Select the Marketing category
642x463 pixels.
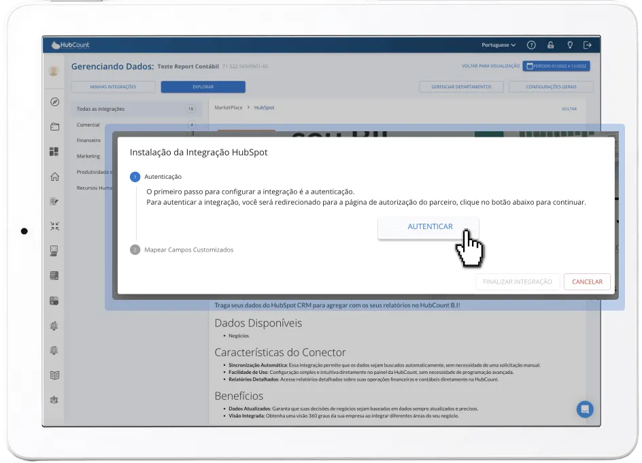tap(88, 156)
